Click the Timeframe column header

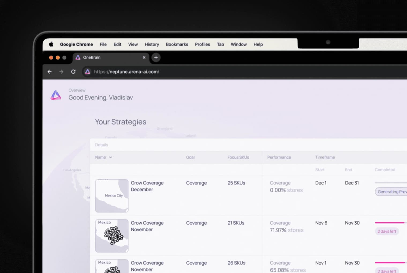click(325, 157)
